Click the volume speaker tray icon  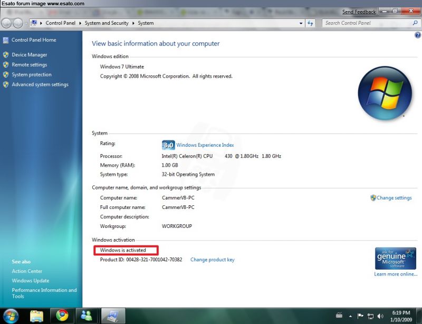tap(380, 316)
